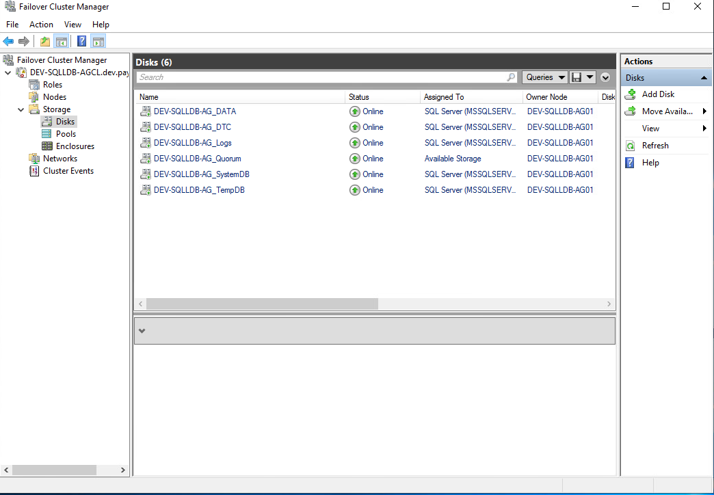
Task: Click the Help action in Actions pane
Action: (650, 163)
